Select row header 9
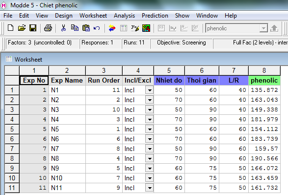Viewport: 288px width, 195px height. click(12, 168)
